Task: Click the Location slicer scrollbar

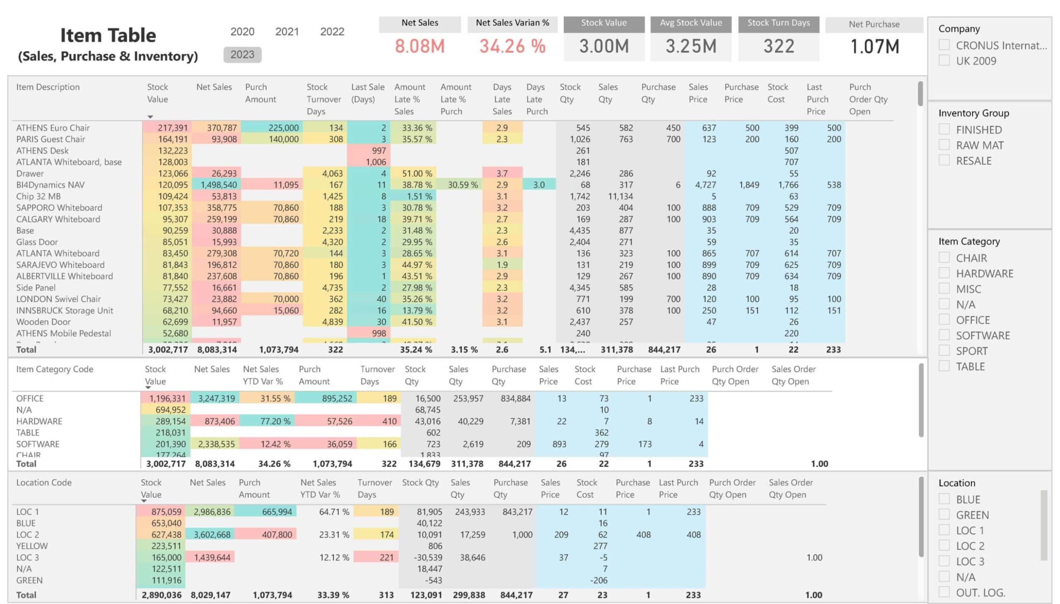Action: 1044,525
